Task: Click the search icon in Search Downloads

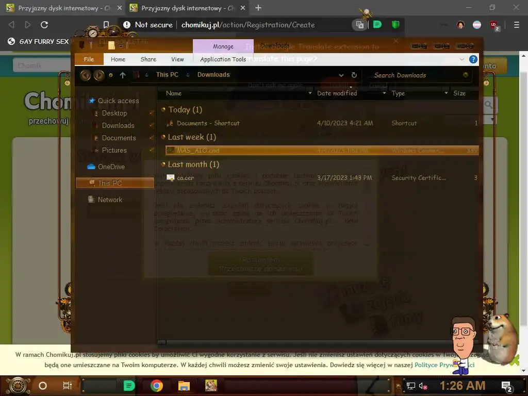Action: pos(466,75)
